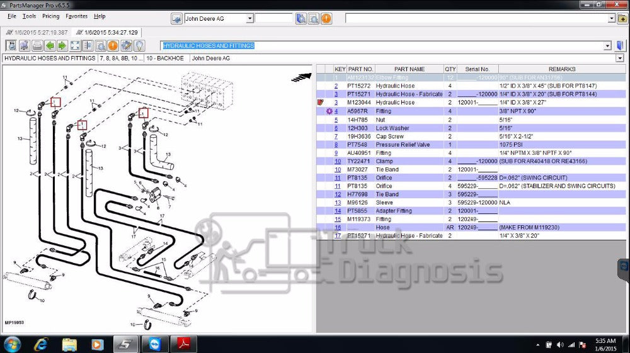The height and width of the screenshot is (353, 630).
Task: Click the lightbulb icon in the toolbar
Action: tap(139, 45)
